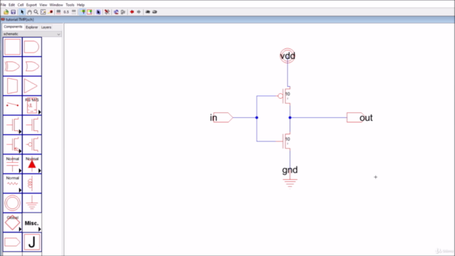Screen dimensions: 455x256
Task: Click the Save Library floppy icon
Action: click(13, 12)
